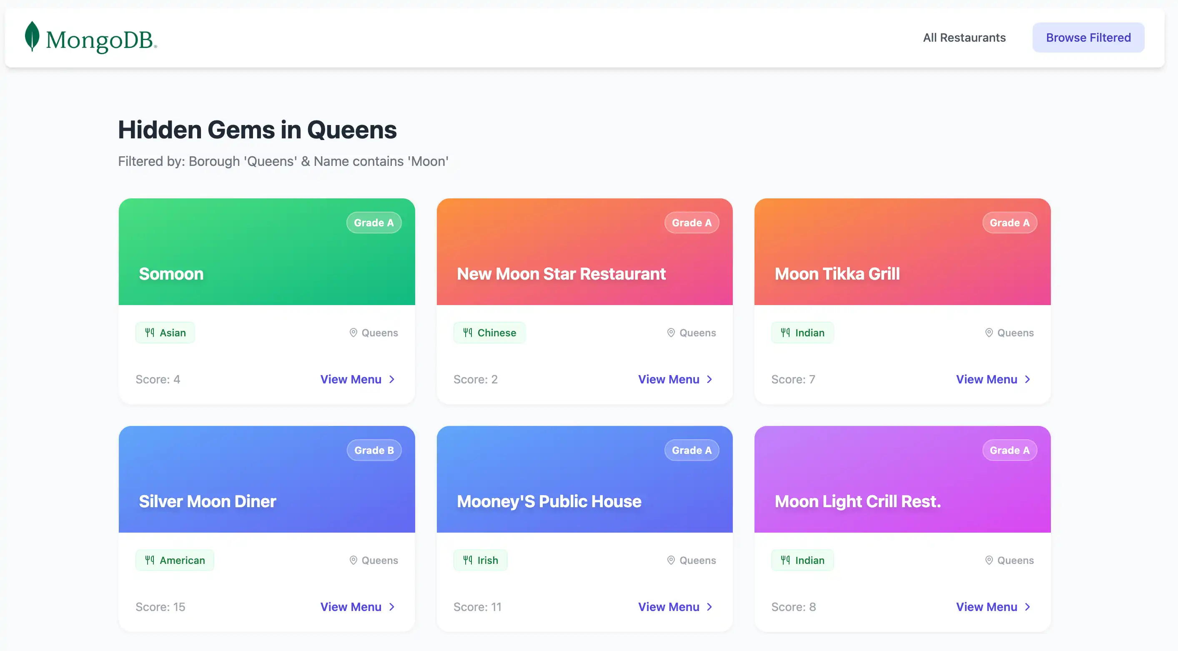Click the chevron beside New Moon Star's View Menu

709,379
